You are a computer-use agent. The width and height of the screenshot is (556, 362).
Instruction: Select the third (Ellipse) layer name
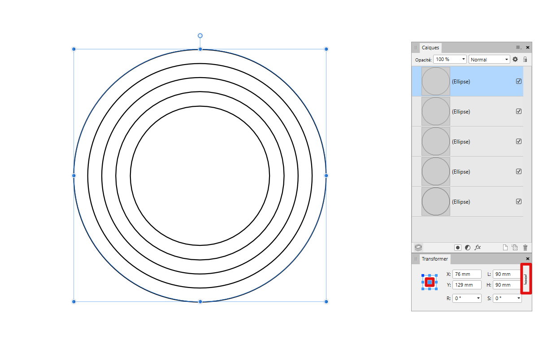pyautogui.click(x=461, y=142)
